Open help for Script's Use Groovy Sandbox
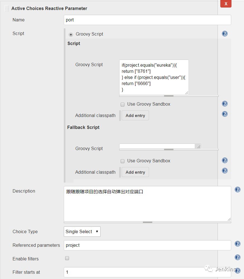 pyautogui.click(x=225, y=104)
